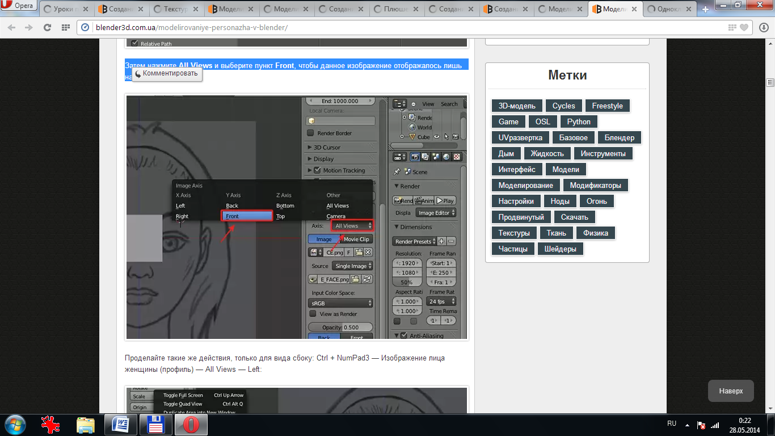The width and height of the screenshot is (775, 436).
Task: Click the Opera taskbar icon
Action: (191, 424)
